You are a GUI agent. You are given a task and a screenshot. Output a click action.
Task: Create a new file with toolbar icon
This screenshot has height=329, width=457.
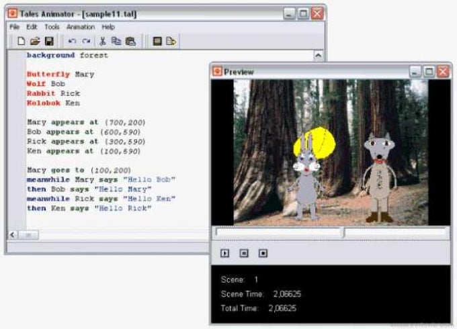pyautogui.click(x=21, y=41)
